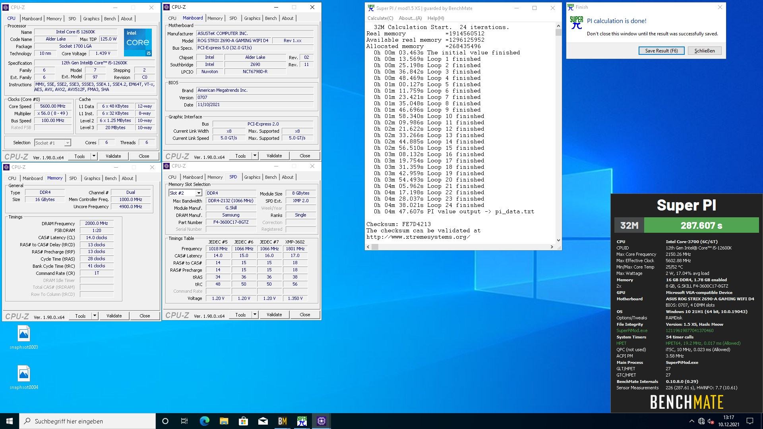Select SPD tab in Memory window
The image size is (763, 429).
pos(73,178)
